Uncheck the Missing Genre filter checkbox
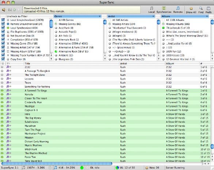 pos(3,43)
